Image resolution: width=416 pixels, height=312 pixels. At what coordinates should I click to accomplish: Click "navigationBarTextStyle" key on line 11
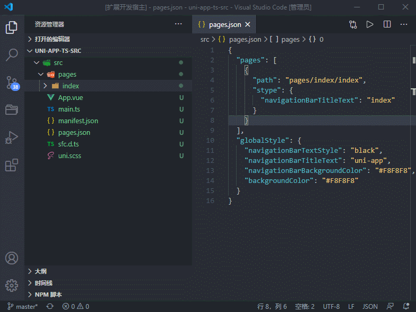click(293, 150)
